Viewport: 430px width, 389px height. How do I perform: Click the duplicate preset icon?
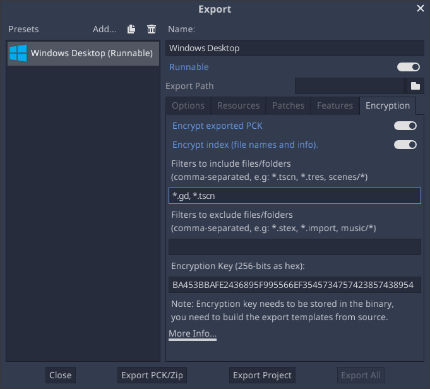point(131,29)
